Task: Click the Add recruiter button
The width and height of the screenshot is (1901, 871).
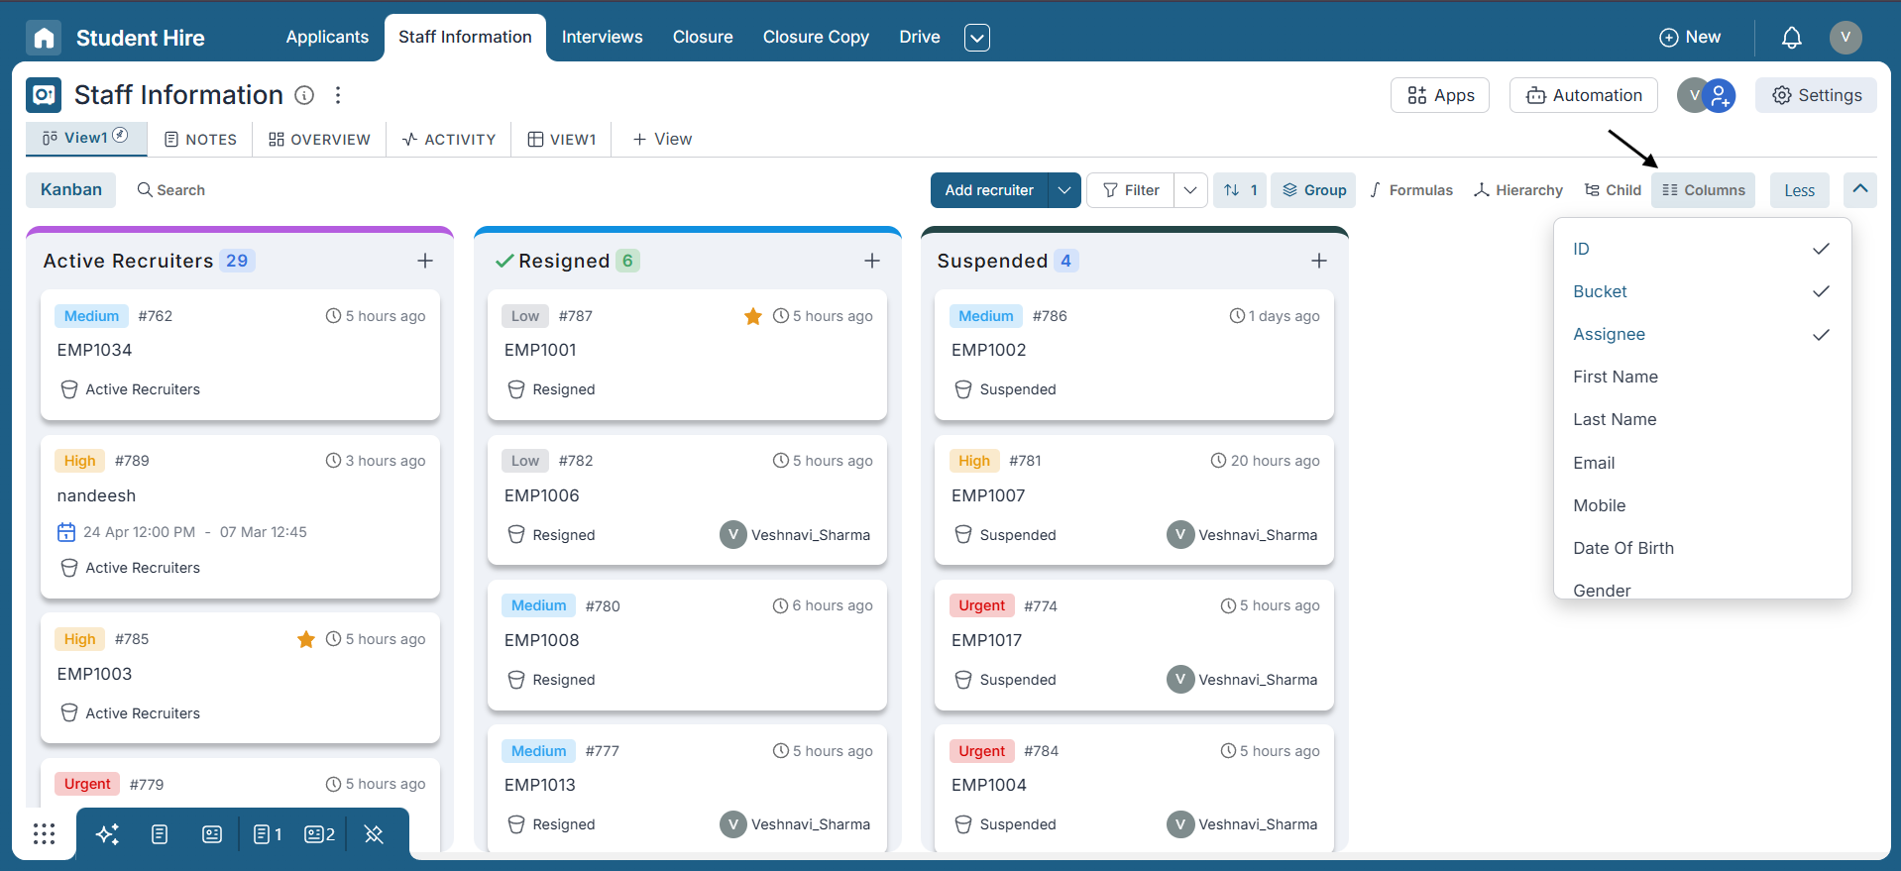Action: (989, 190)
